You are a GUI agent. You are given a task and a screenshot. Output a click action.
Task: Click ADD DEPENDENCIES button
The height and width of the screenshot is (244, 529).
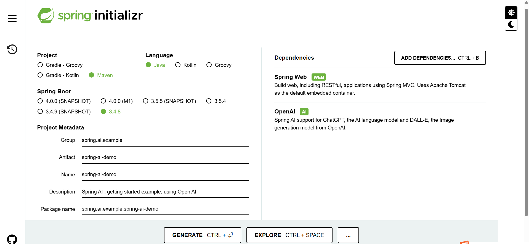pyautogui.click(x=440, y=58)
